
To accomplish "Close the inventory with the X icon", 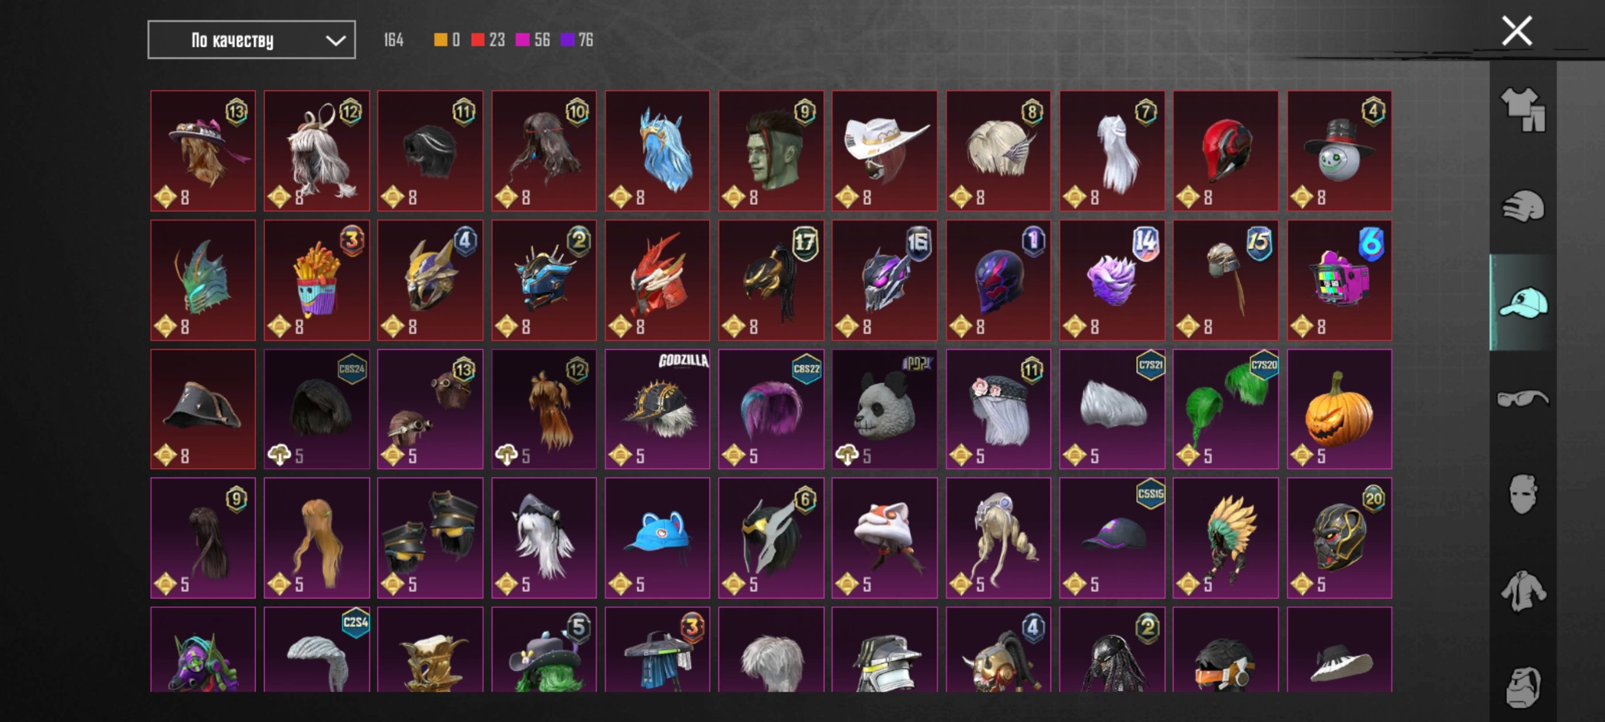I will [1517, 31].
